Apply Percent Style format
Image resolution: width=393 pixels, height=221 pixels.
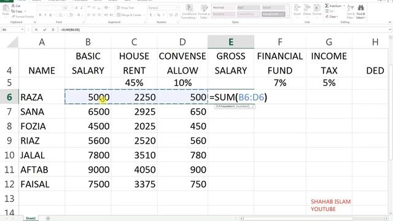click(158, 15)
